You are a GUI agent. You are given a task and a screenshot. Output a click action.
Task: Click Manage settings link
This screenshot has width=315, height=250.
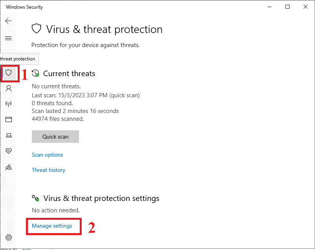pos(52,226)
